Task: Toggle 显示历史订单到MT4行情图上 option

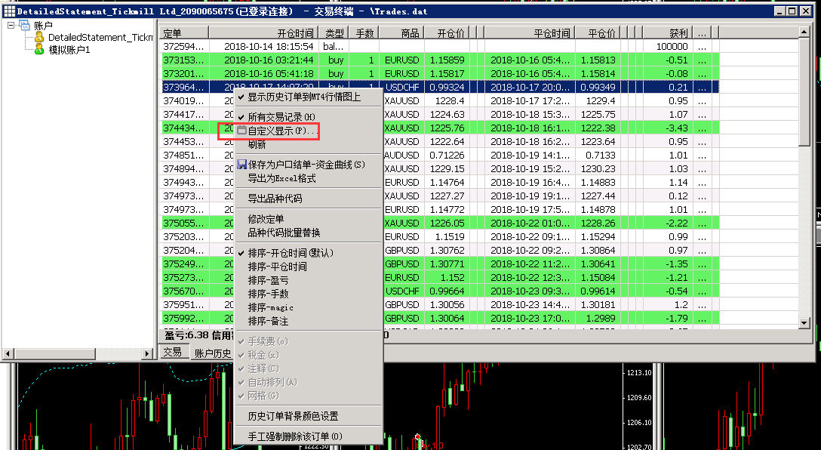Action: pyautogui.click(x=304, y=97)
